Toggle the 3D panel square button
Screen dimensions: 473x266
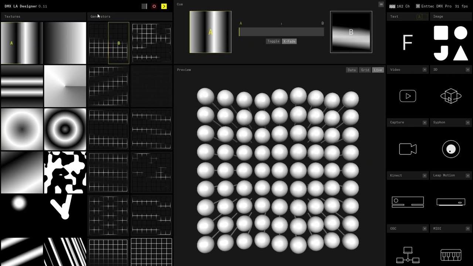pyautogui.click(x=468, y=69)
